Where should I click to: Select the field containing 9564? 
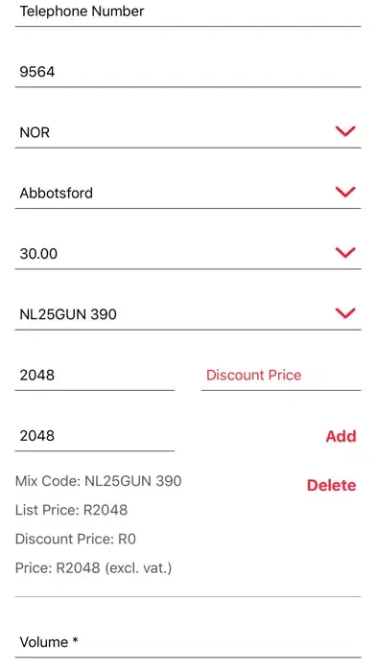click(188, 72)
